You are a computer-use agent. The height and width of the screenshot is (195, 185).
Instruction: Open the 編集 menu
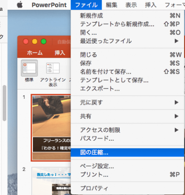pos(111,5)
